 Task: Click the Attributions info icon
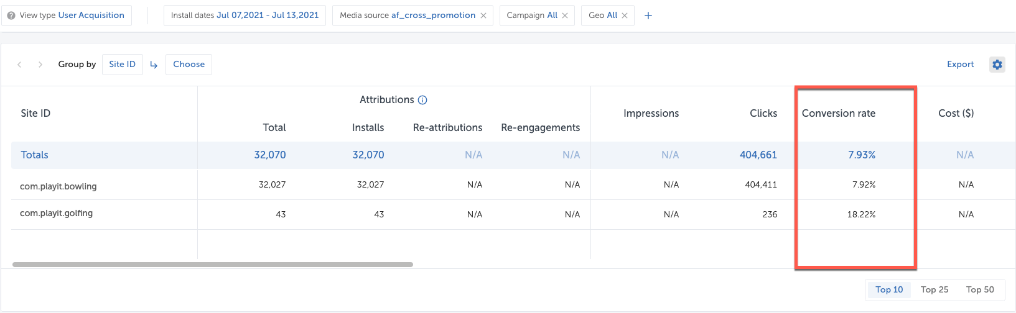pos(422,100)
